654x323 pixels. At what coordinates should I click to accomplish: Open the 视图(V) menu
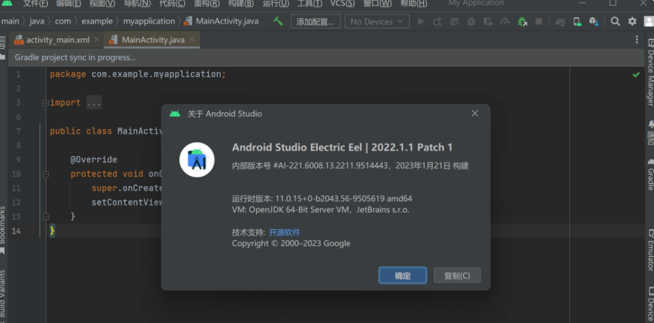(102, 3)
